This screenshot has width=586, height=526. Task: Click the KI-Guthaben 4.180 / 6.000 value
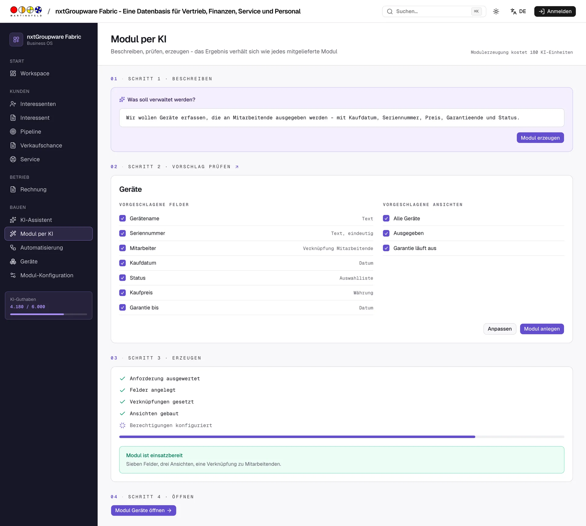(x=27, y=307)
